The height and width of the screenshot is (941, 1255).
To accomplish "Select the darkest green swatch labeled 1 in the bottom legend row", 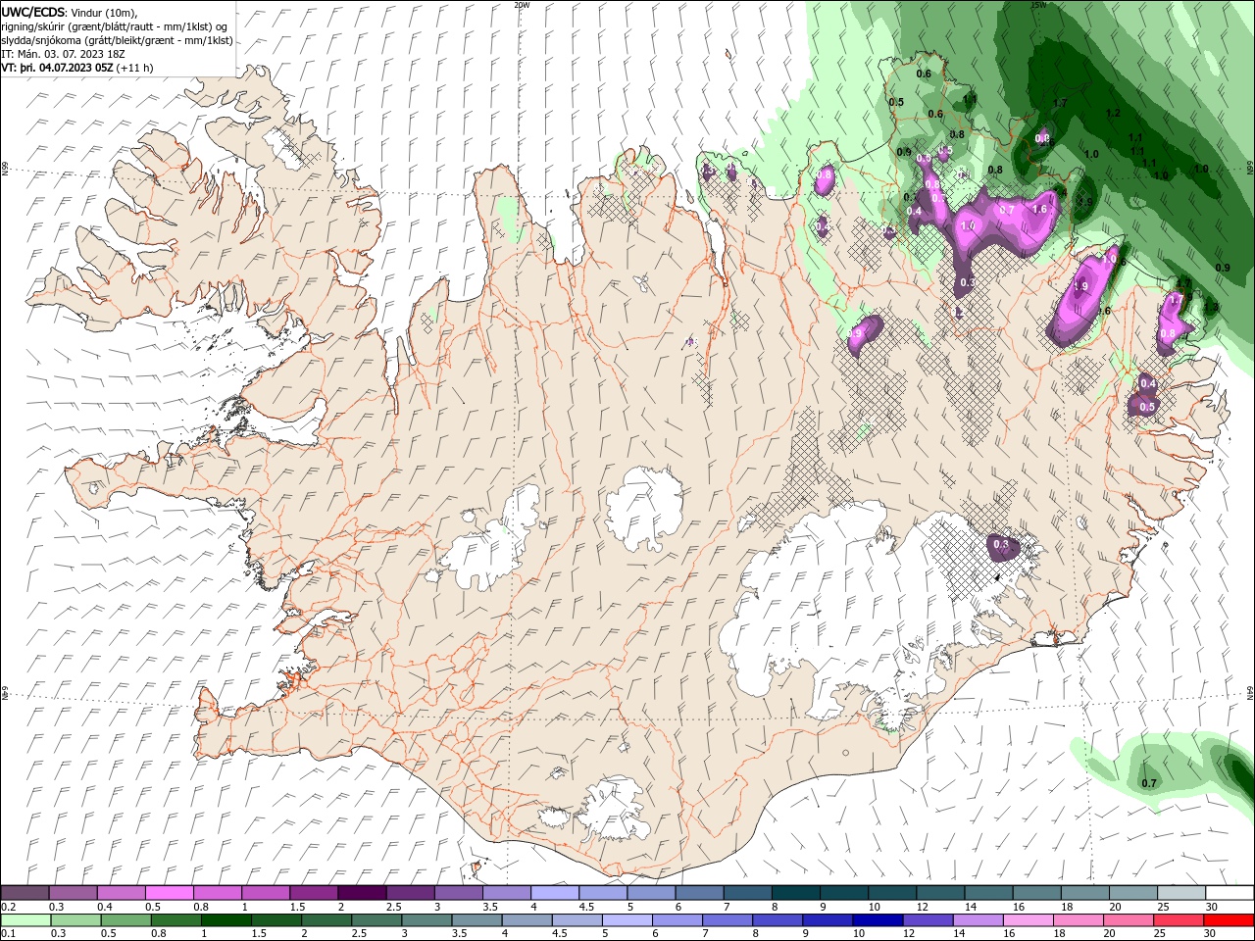I will pos(226,920).
